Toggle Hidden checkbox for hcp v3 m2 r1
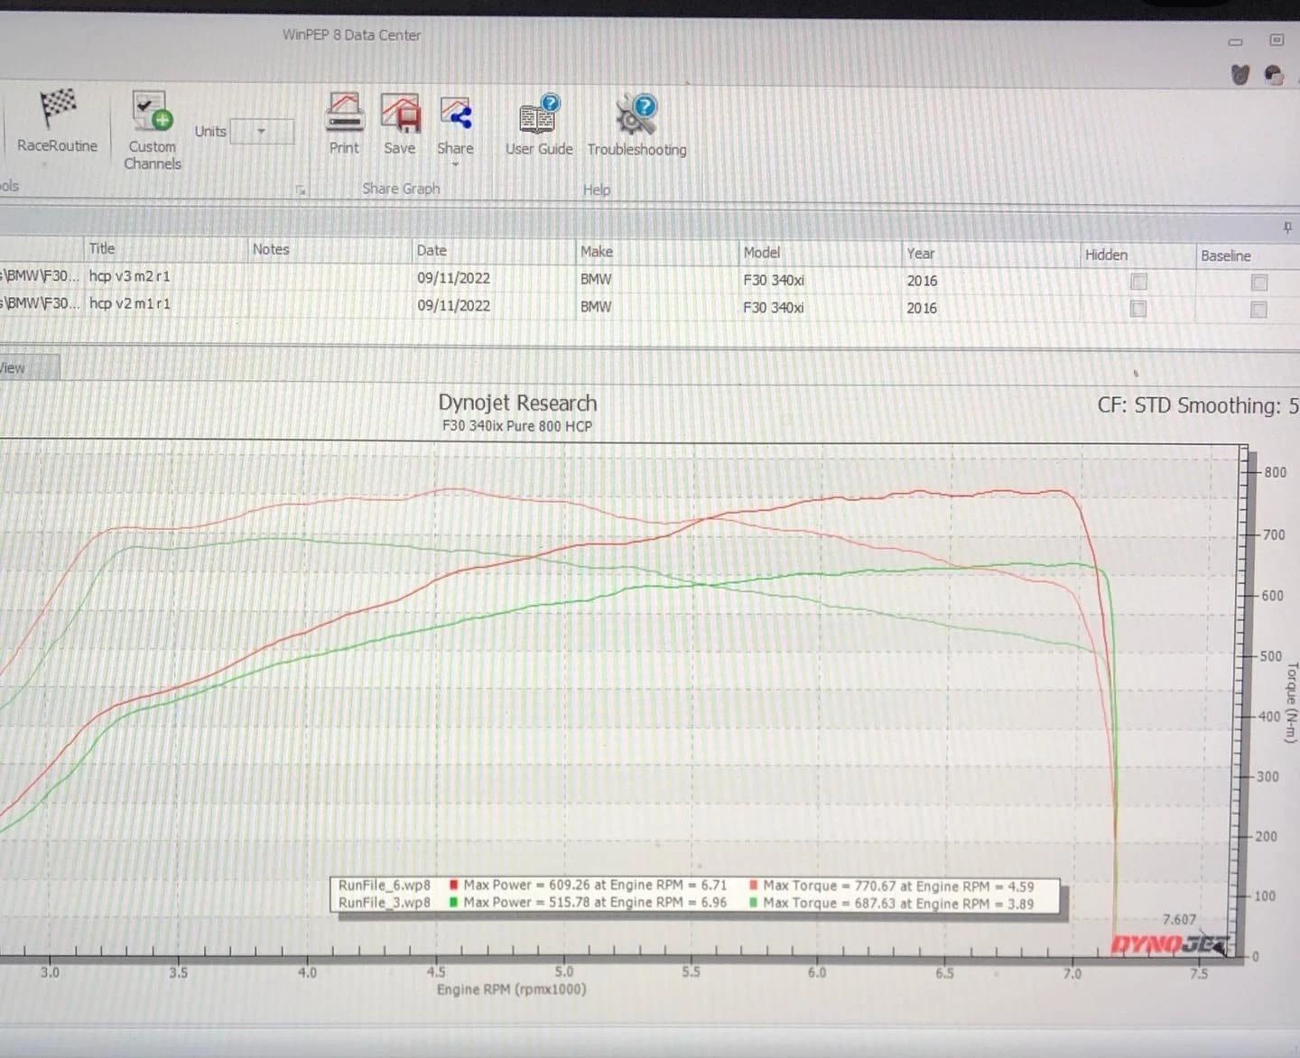The width and height of the screenshot is (1300, 1058). point(1138,282)
